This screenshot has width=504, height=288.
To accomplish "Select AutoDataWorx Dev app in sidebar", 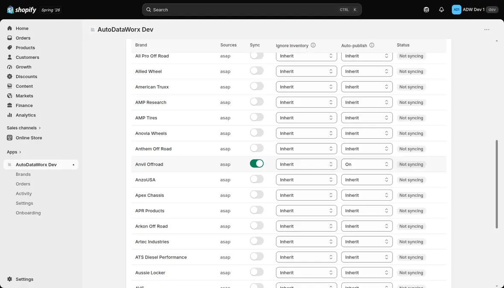I will (41, 165).
